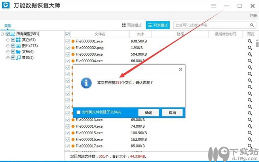
Task: Click the 文档 category folder icon
Action: [18, 52]
